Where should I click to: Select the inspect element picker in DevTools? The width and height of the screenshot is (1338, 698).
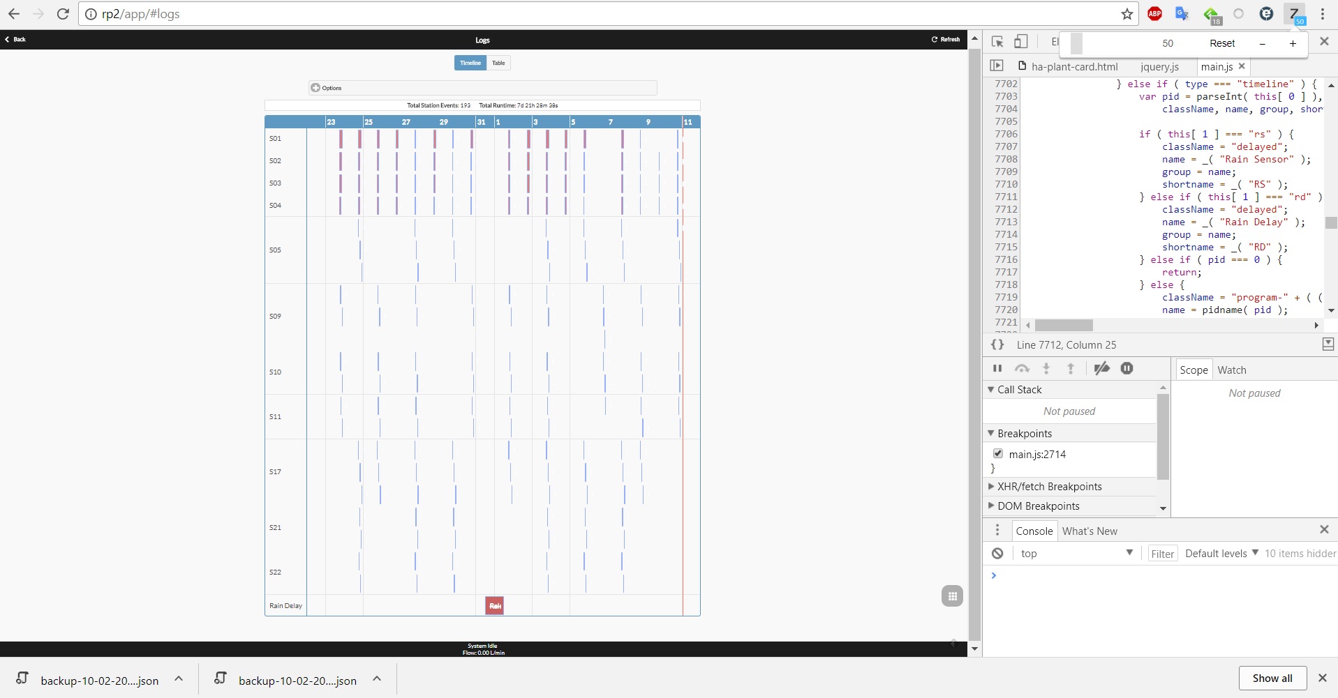tap(997, 42)
